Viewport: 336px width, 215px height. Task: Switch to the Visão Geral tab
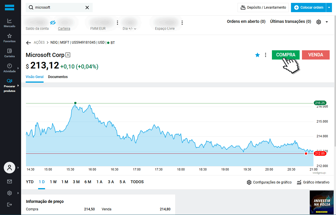(x=35, y=77)
